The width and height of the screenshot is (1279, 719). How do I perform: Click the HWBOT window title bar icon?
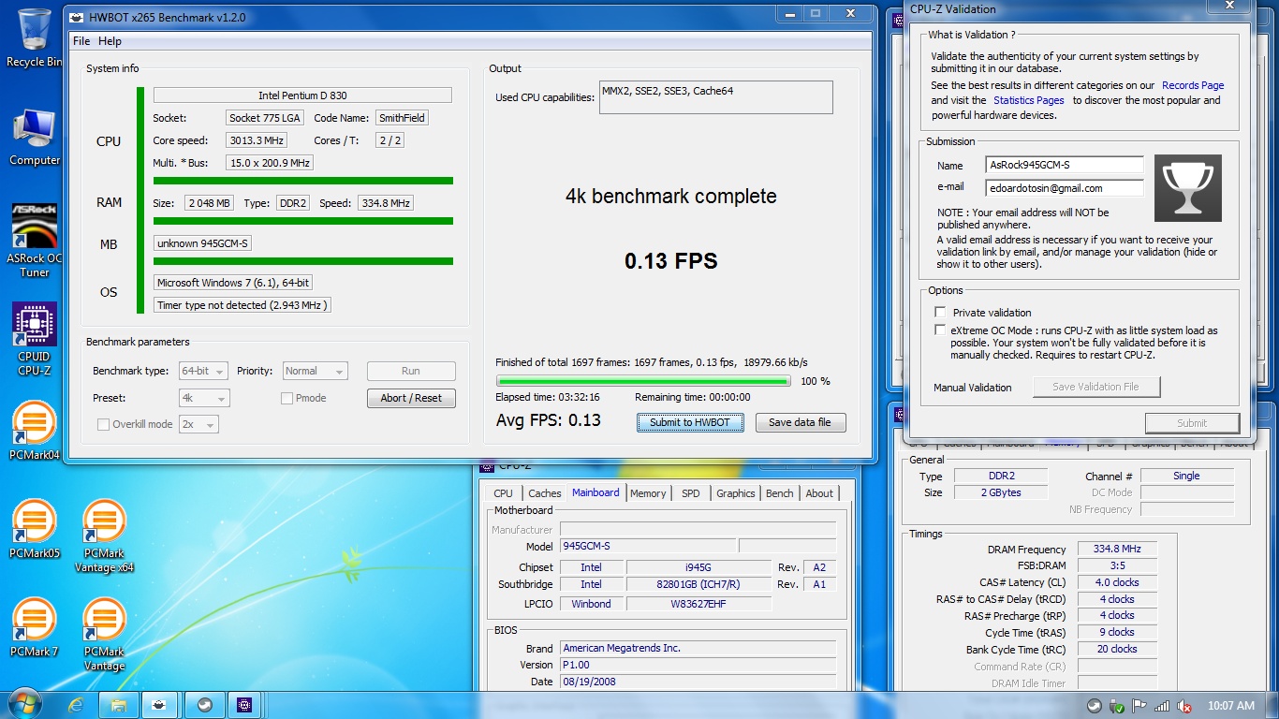(x=78, y=16)
